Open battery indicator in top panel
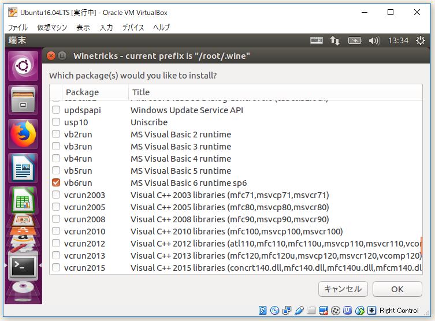435x321 pixels. 355,40
